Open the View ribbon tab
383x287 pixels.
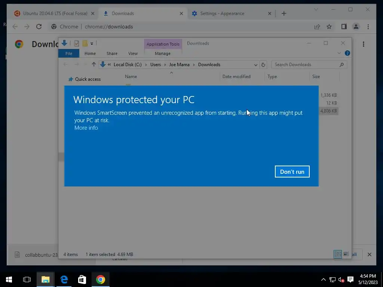(133, 53)
